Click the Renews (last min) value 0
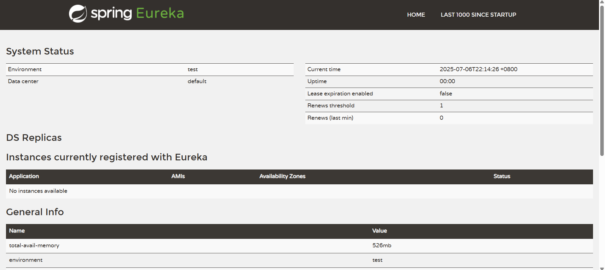Viewport: 605px width, 270px height. [x=441, y=118]
